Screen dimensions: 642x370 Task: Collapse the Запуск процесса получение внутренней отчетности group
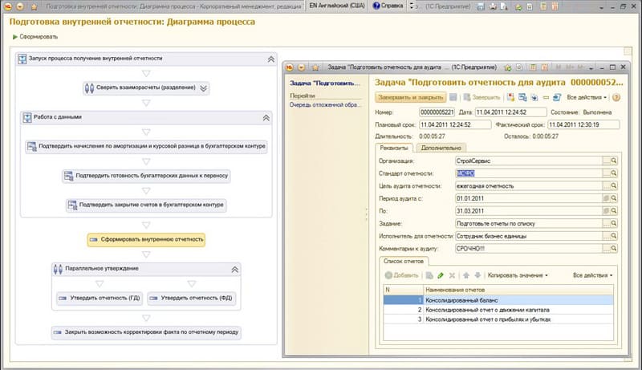[271, 59]
